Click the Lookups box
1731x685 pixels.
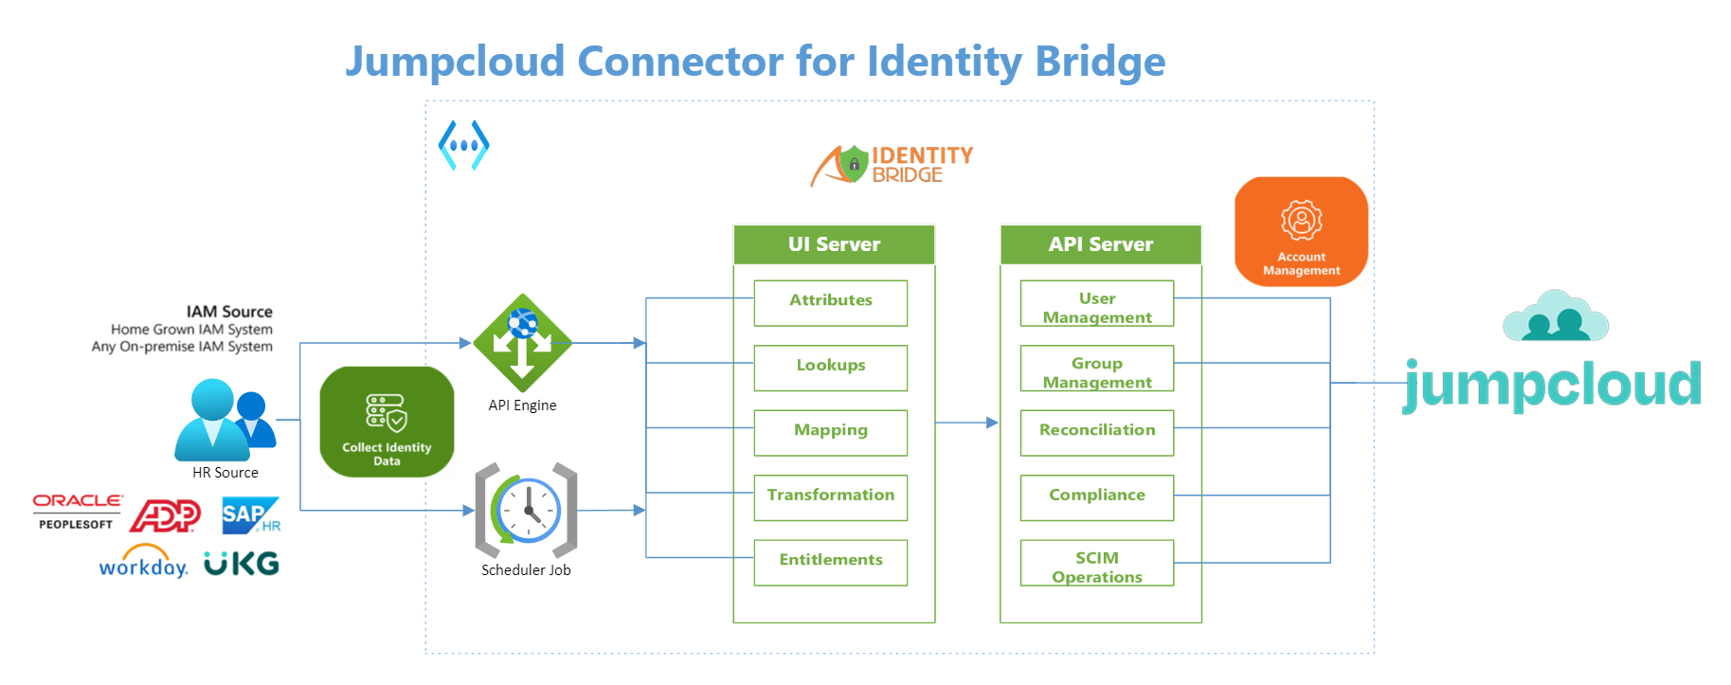[831, 368]
